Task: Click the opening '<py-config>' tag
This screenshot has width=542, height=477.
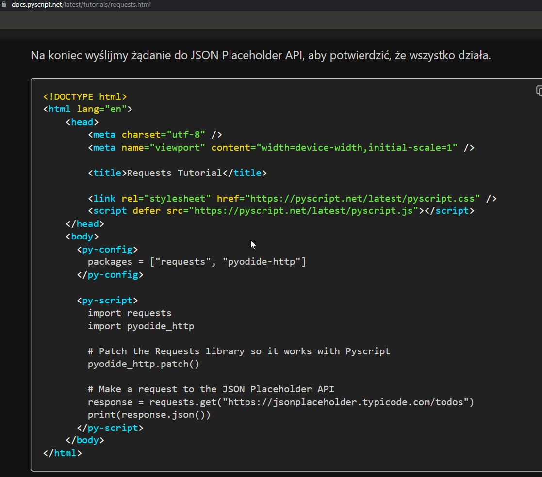Action: click(108, 249)
